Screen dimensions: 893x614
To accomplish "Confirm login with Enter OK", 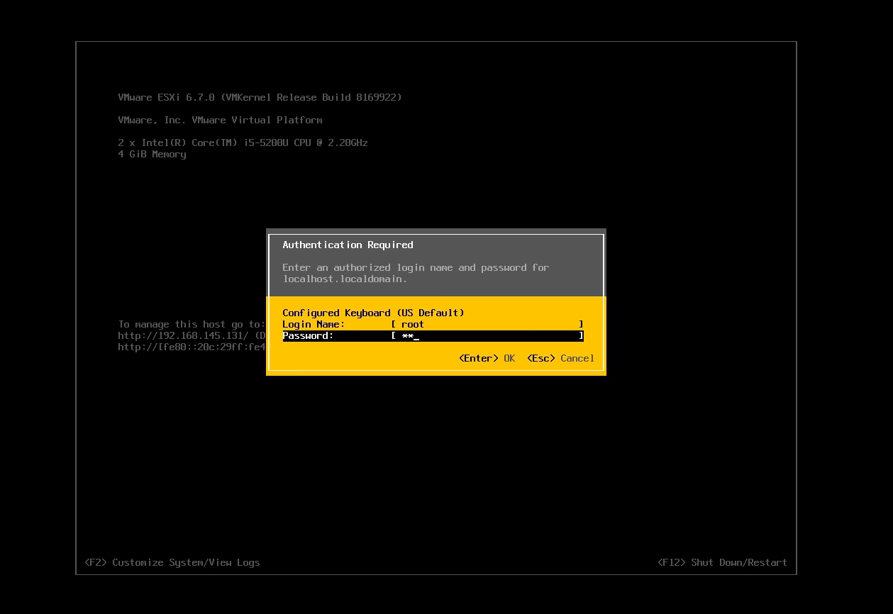I will coord(487,358).
